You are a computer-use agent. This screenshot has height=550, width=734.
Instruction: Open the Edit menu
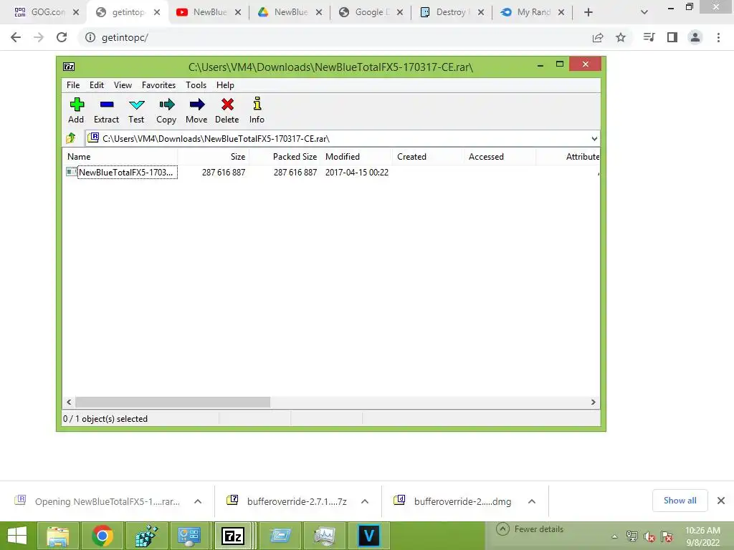point(97,85)
